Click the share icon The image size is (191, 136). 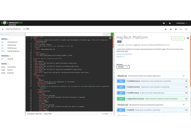point(186,29)
